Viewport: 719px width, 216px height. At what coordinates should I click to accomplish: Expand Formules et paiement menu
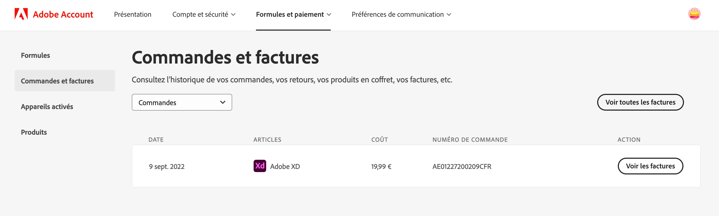click(293, 14)
